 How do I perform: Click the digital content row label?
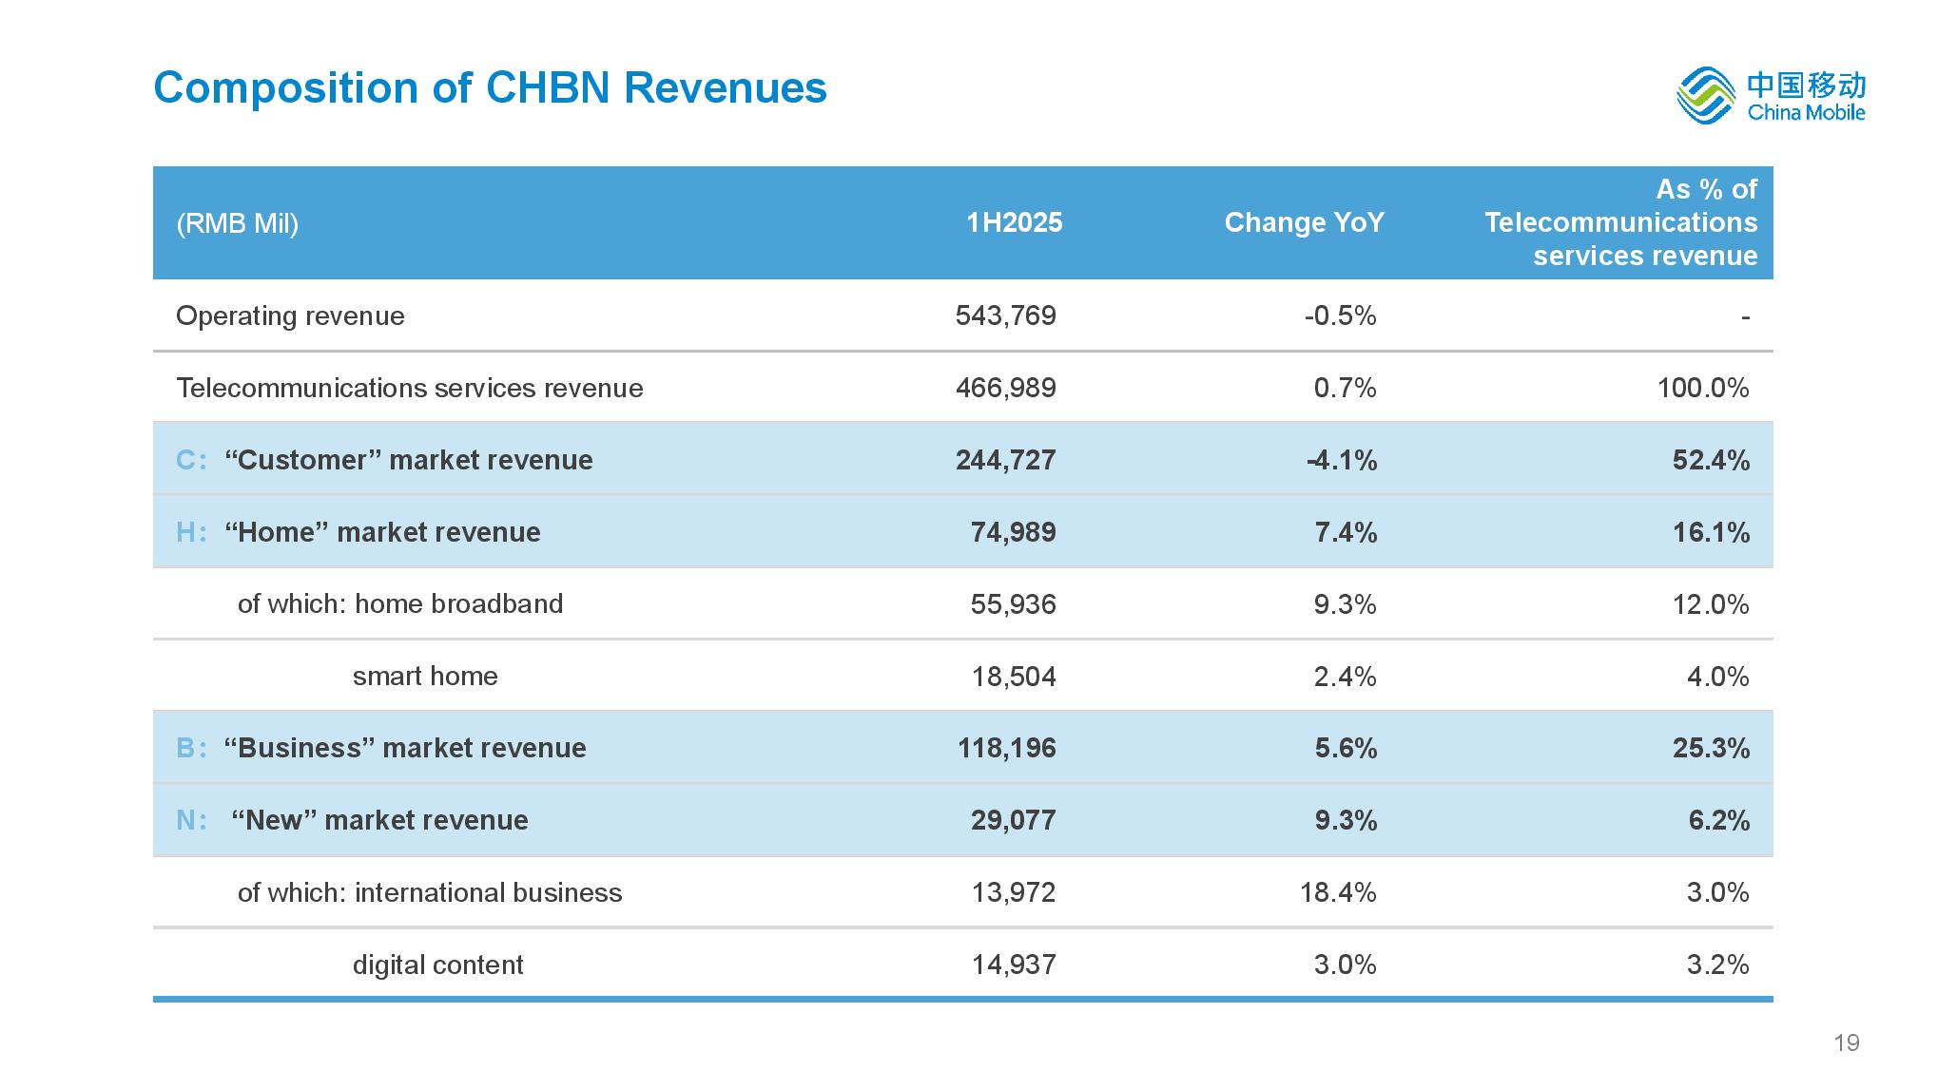[x=437, y=965]
